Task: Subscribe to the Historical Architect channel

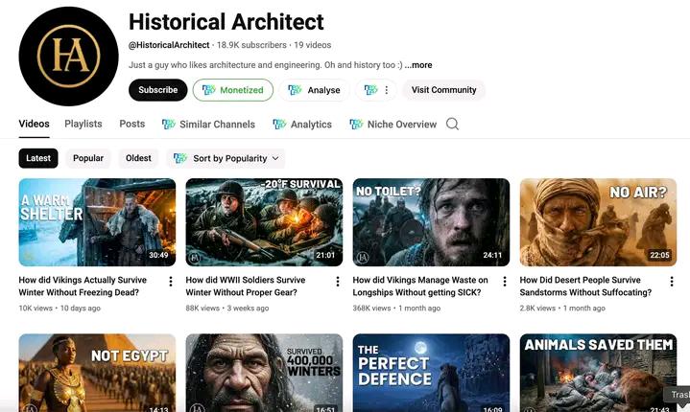Action: (x=157, y=90)
